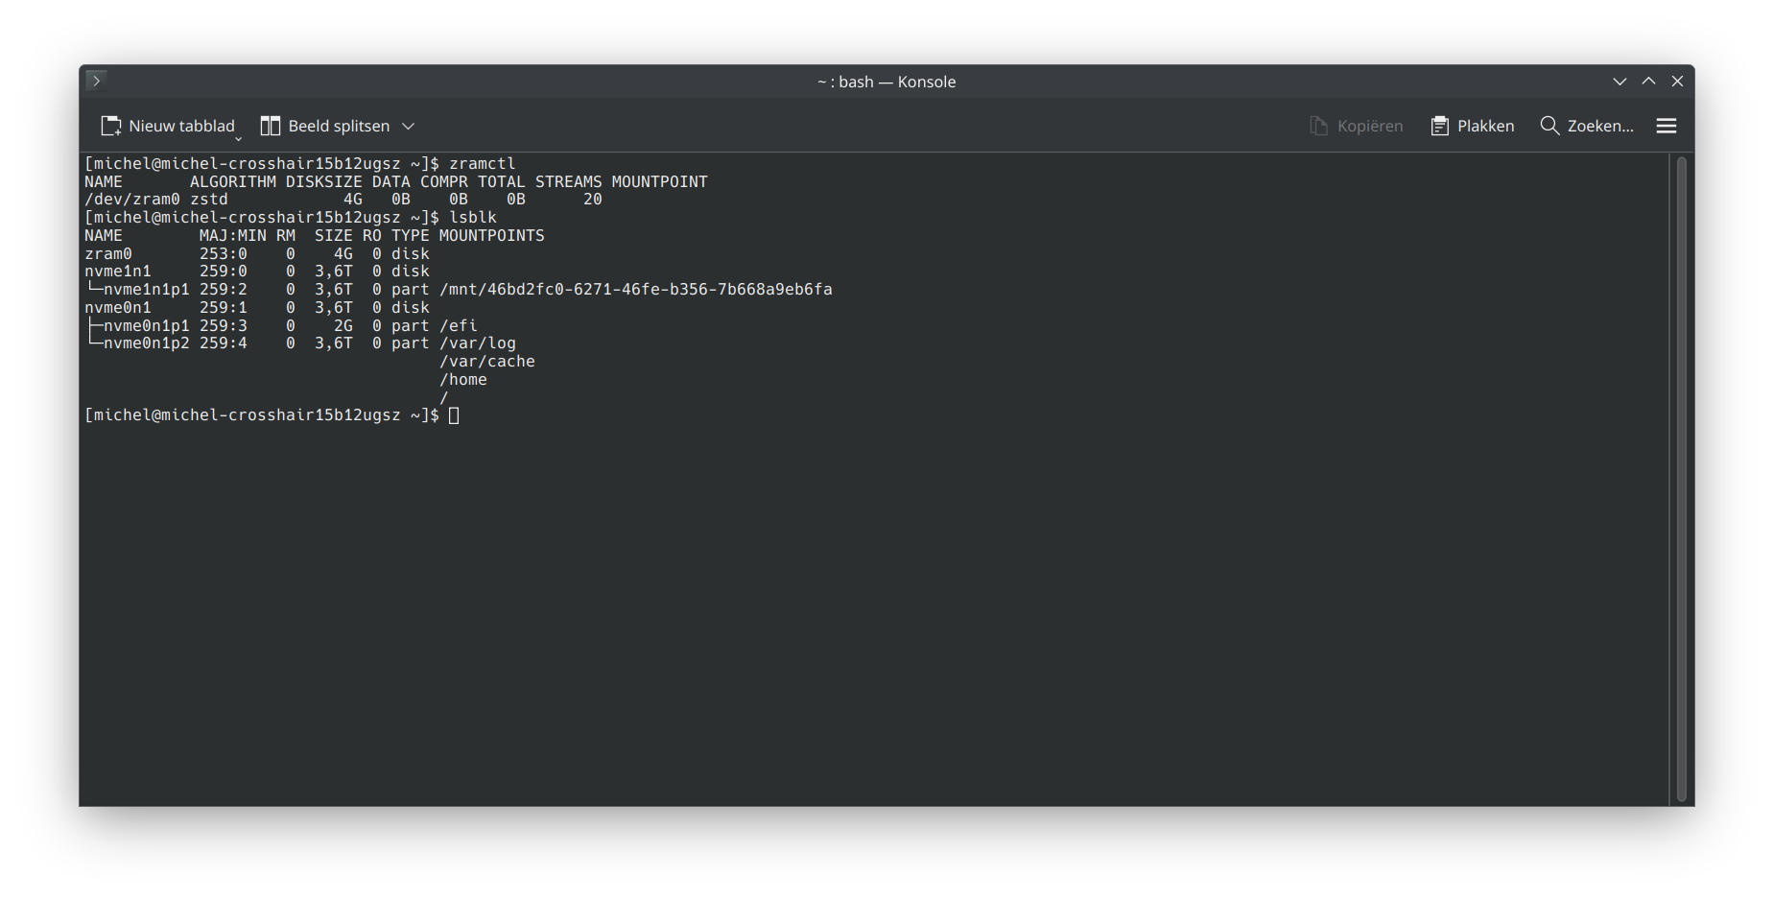
Task: Expand the Nieuw tabblad dropdown arrow
Action: [x=238, y=138]
